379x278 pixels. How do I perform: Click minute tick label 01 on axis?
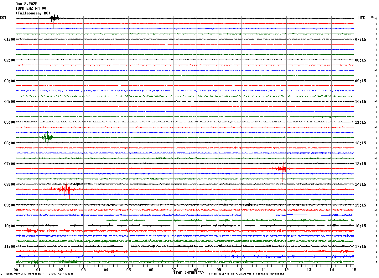pos(38,270)
